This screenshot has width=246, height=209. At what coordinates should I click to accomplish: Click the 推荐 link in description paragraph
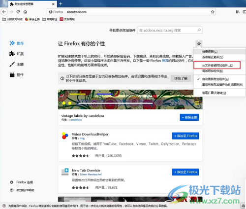[165, 61]
